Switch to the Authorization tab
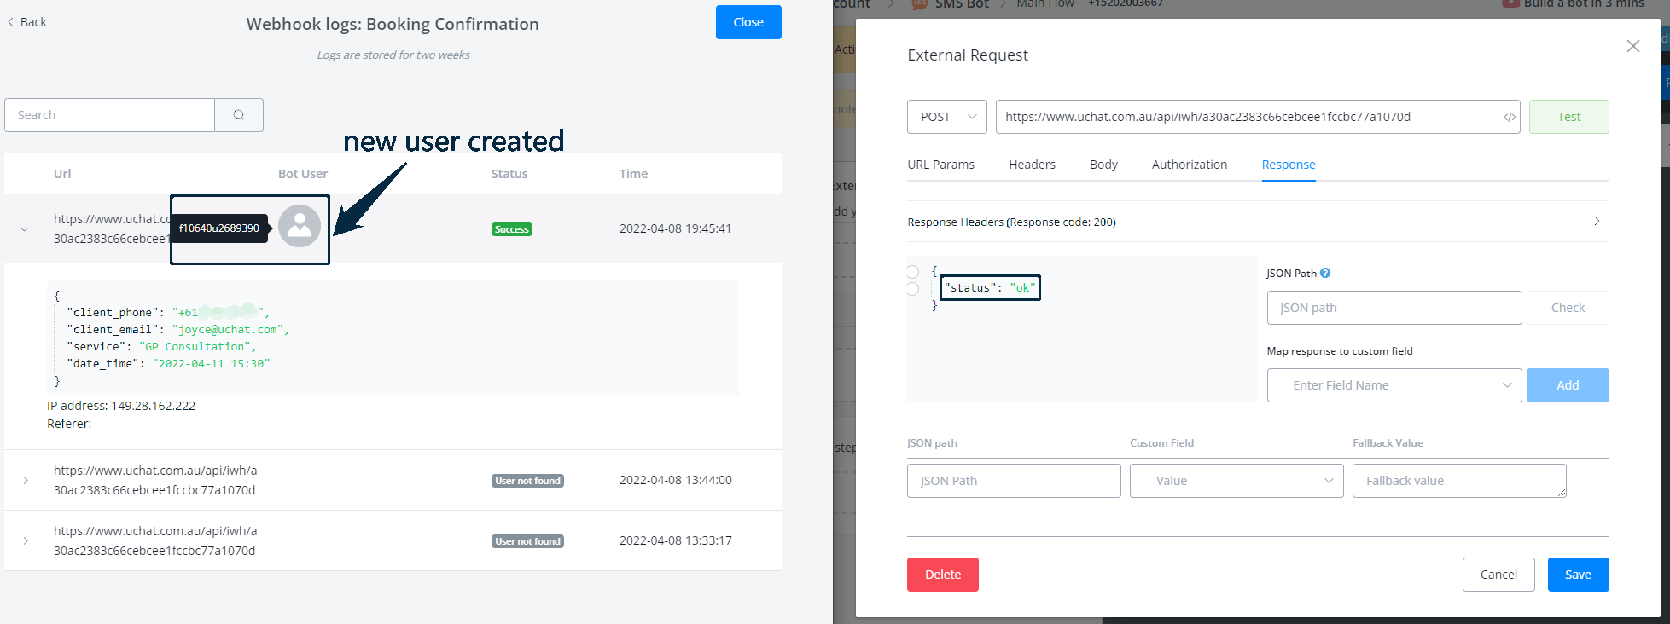The image size is (1670, 624). [x=1189, y=165]
